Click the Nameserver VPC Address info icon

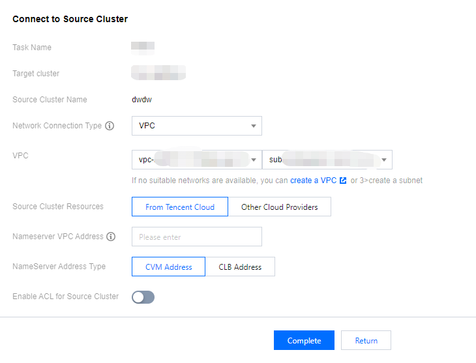coord(111,237)
